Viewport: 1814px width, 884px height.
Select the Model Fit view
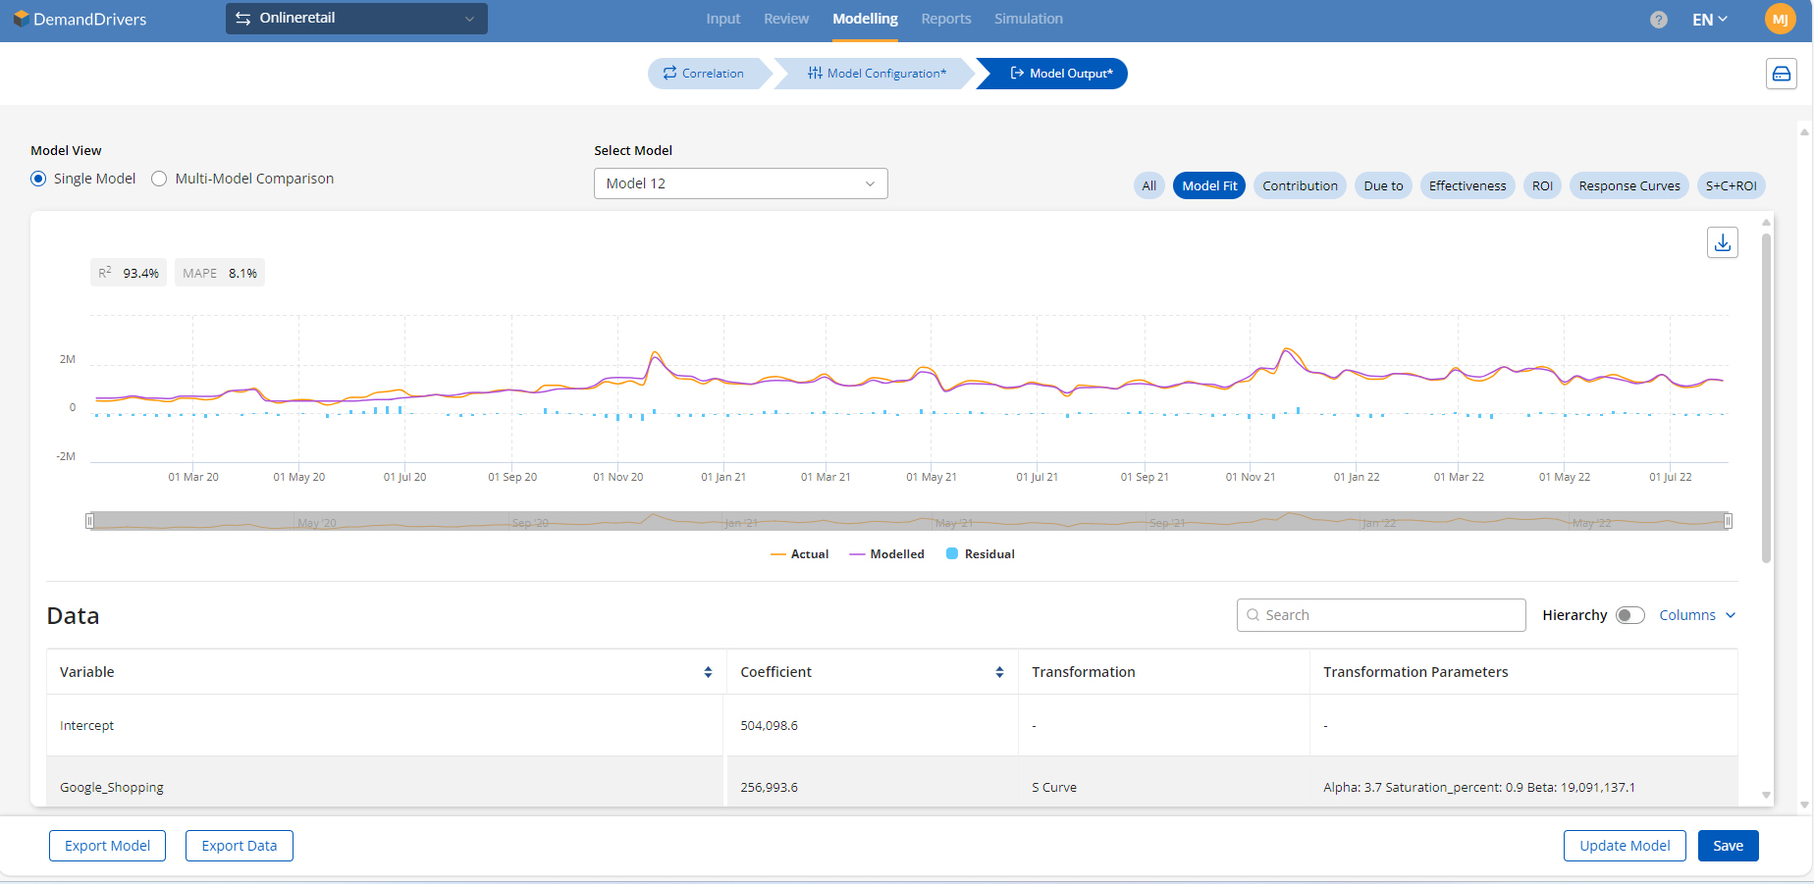(1209, 185)
